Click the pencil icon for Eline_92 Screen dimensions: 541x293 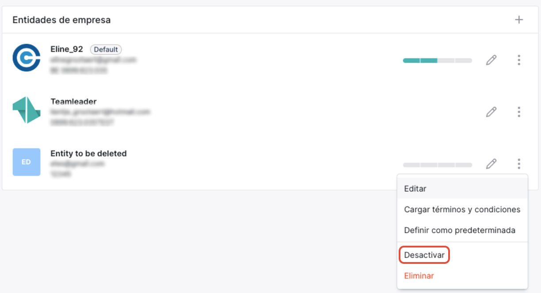click(x=491, y=60)
